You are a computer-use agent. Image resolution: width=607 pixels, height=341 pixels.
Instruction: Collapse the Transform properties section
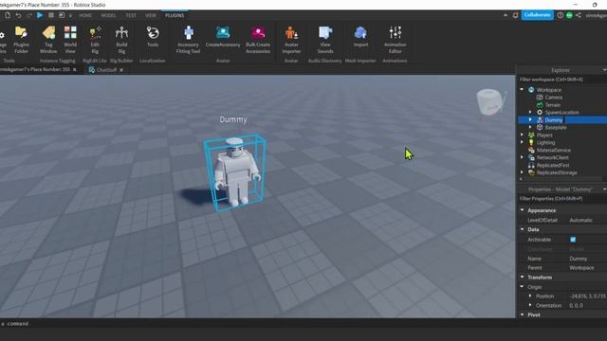522,278
